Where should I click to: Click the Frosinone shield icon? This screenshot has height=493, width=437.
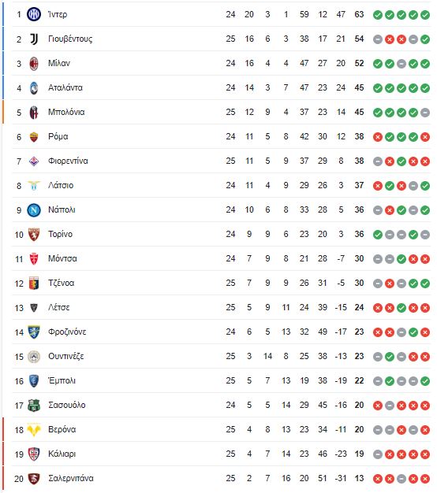[34, 332]
